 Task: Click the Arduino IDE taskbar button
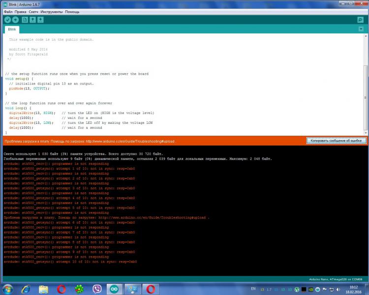[114, 289]
